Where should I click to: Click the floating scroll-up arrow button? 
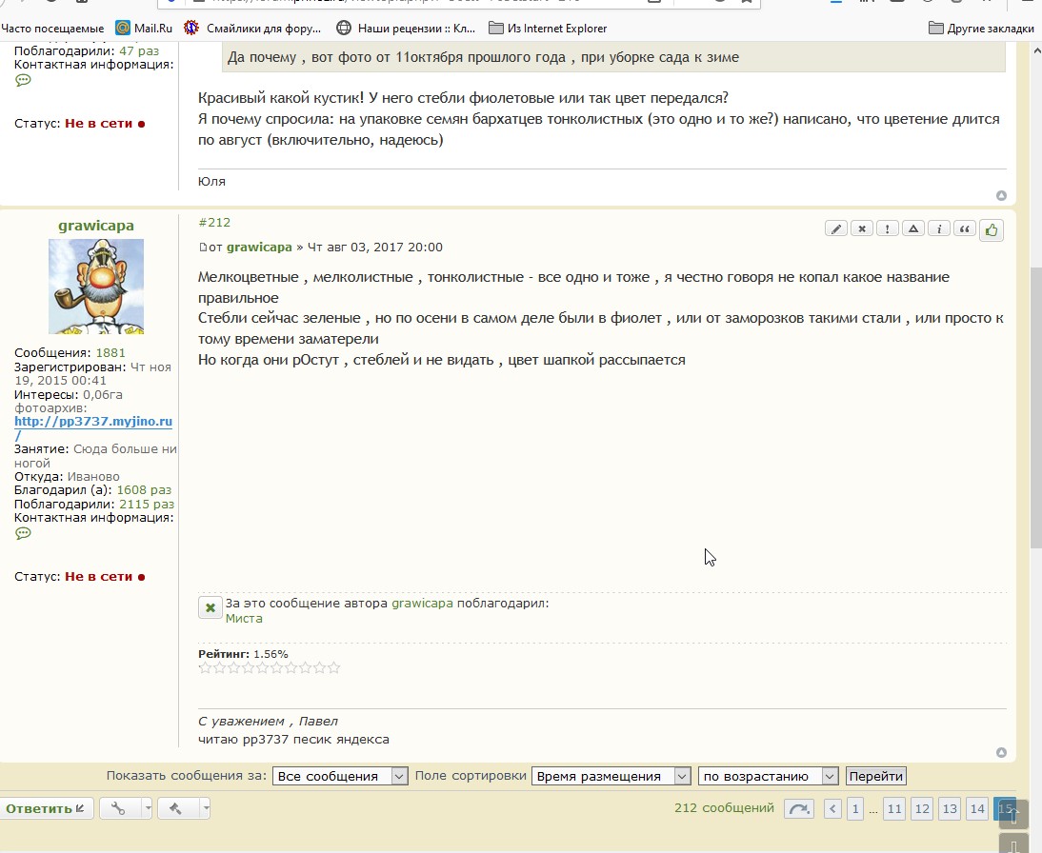click(1014, 815)
